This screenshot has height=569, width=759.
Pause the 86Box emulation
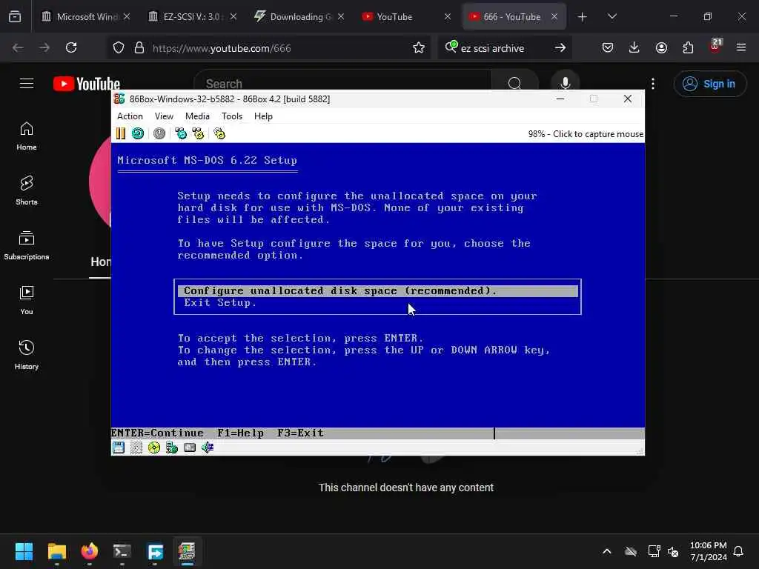coord(121,133)
